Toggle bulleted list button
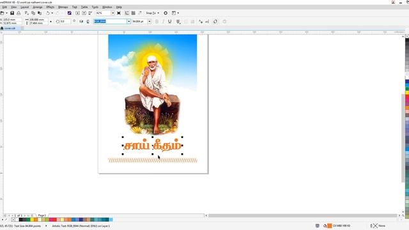409x230 pixels. pos(186,22)
